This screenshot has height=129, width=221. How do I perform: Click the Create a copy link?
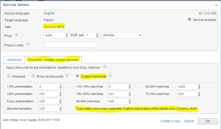tap(170, 121)
